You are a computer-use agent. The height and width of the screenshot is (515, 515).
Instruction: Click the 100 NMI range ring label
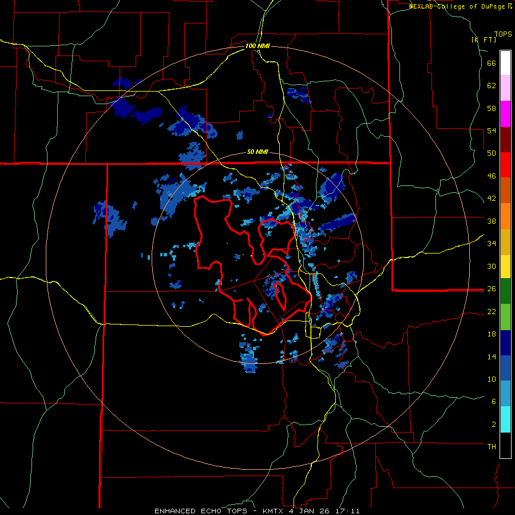click(257, 46)
